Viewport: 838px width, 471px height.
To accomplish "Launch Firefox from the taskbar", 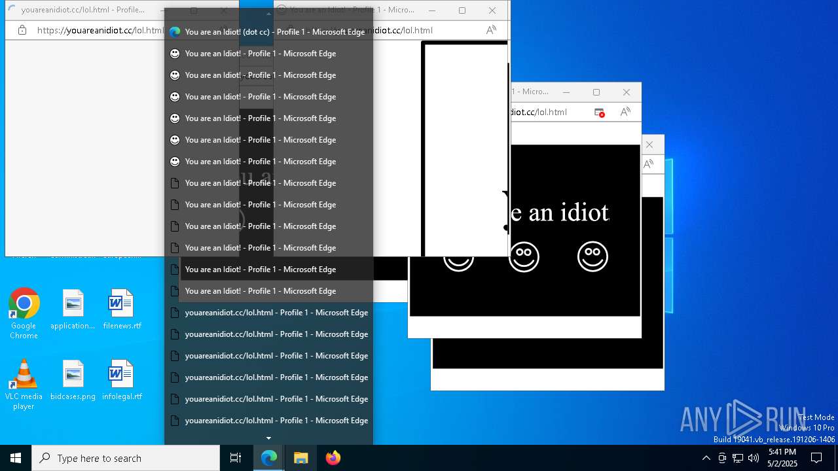I will click(333, 458).
